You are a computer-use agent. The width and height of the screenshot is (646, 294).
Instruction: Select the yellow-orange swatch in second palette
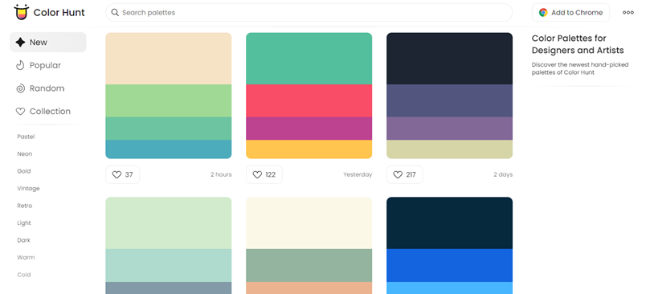[x=309, y=149]
